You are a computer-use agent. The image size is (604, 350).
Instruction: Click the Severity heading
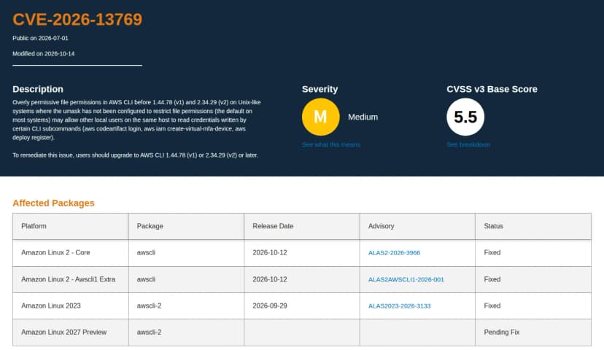tap(320, 90)
